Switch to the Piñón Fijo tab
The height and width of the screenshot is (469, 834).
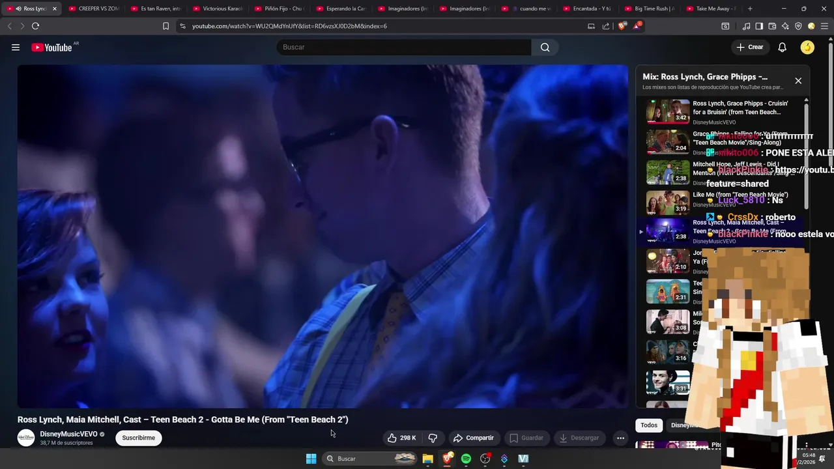coord(280,8)
